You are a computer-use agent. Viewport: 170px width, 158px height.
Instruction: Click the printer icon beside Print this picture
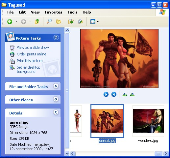pyautogui.click(x=12, y=61)
